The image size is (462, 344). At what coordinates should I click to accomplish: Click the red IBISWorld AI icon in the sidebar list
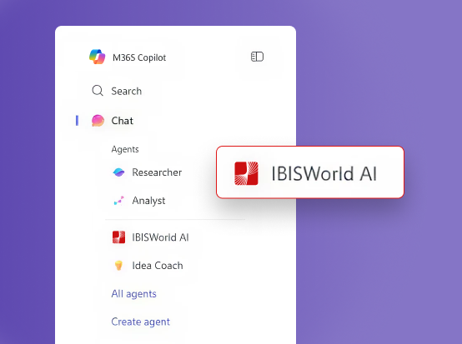coord(118,237)
